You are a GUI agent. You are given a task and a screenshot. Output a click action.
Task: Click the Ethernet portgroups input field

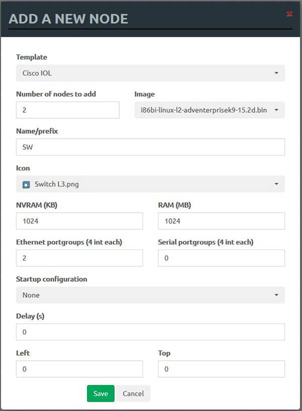(x=79, y=258)
